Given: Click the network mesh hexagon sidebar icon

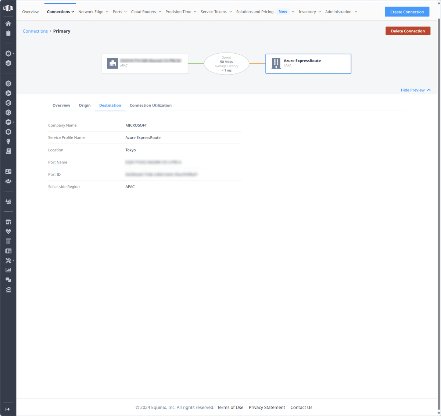Looking at the screenshot, I should pyautogui.click(x=8, y=84).
